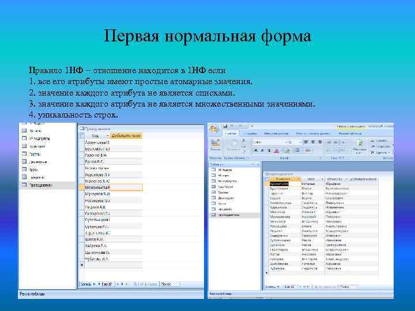The width and height of the screenshot is (415, 311).
Task: Click cell Хайрова Л.А. in left table
Action: coord(97,246)
